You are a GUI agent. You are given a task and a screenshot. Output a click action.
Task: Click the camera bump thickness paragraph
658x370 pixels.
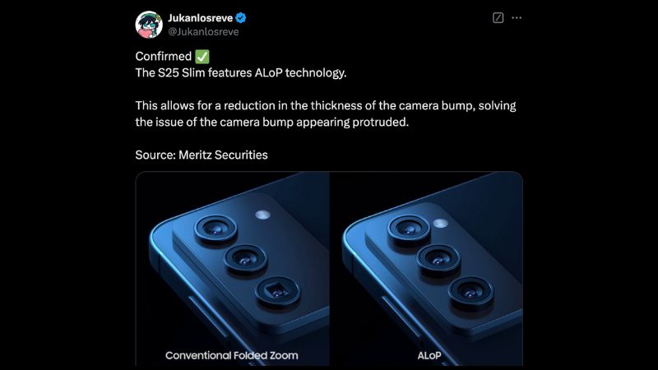click(x=326, y=113)
